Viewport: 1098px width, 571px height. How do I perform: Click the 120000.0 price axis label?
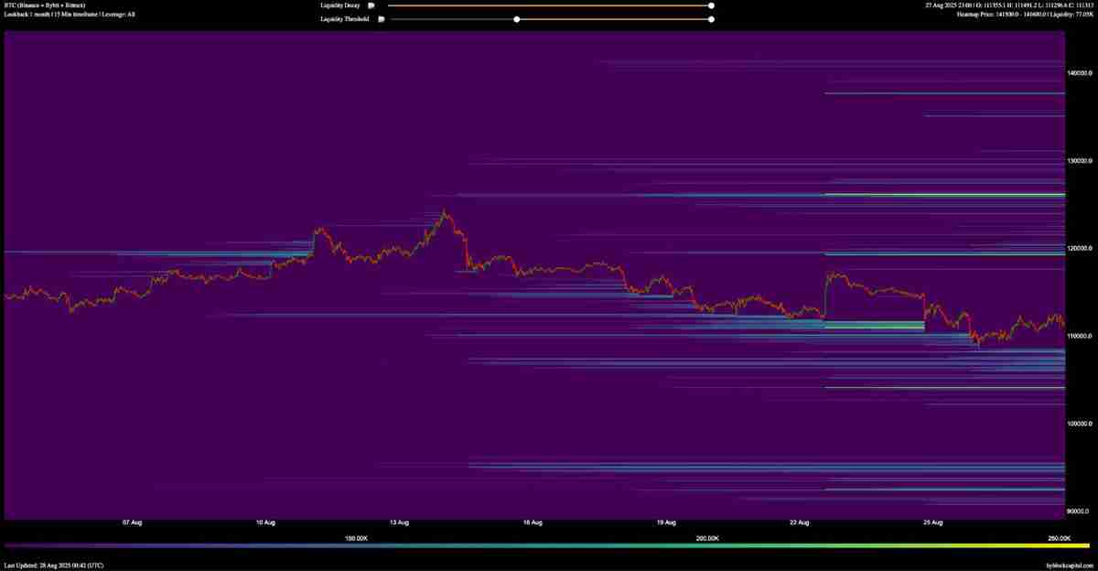pos(1080,246)
